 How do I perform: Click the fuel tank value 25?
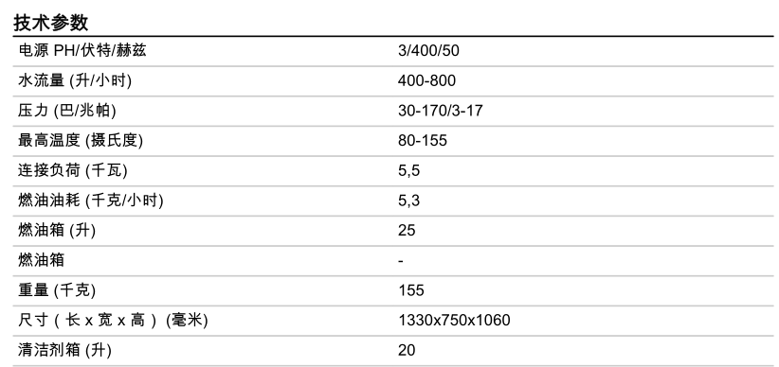(x=407, y=231)
